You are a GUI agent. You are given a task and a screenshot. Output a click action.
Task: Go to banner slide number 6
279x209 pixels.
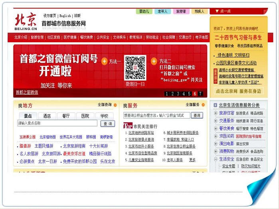195,94
